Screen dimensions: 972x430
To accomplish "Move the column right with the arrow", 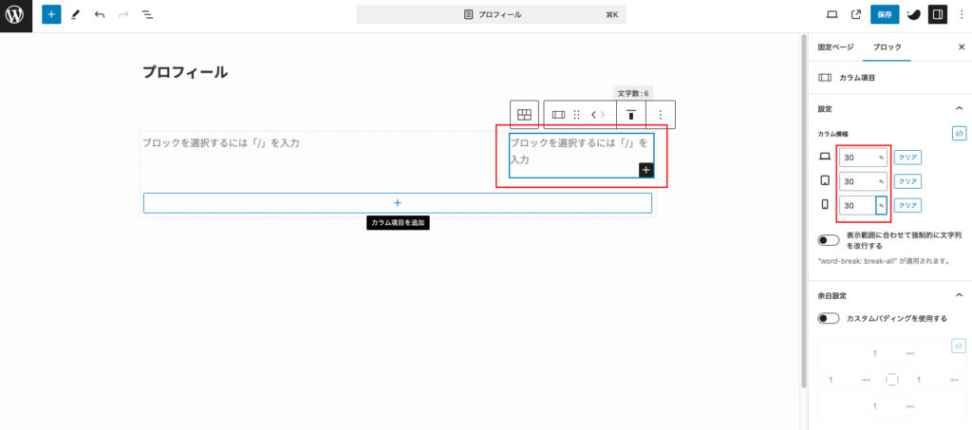I will [603, 115].
